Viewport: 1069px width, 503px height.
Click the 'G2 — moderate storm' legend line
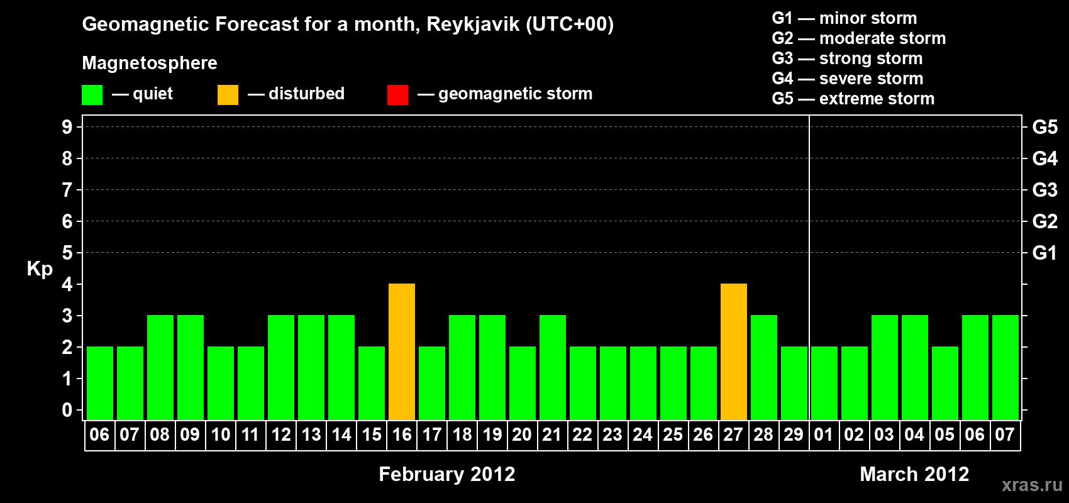(x=859, y=38)
